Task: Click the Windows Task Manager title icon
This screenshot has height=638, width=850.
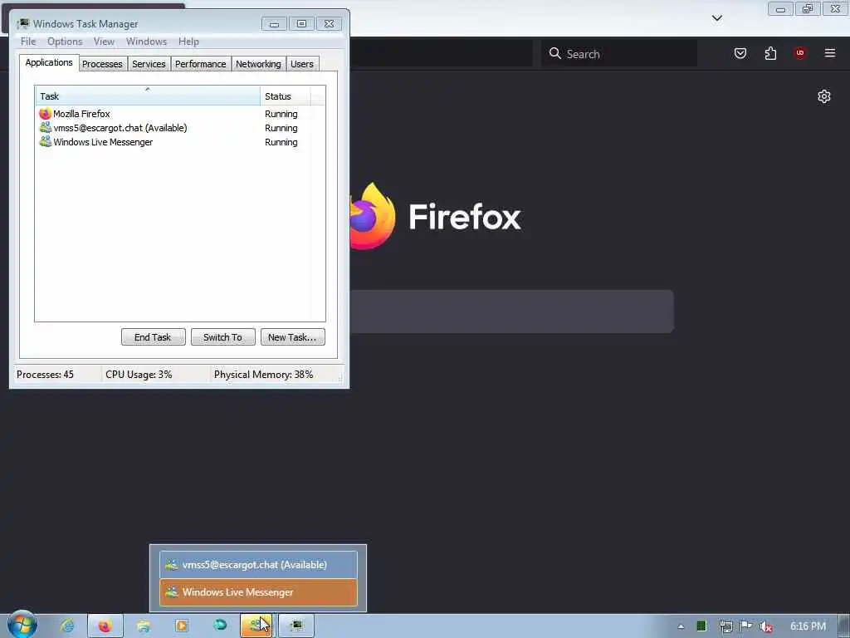Action: coord(23,24)
